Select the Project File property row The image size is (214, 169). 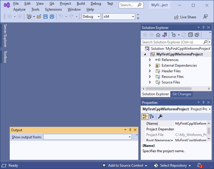coord(176,135)
